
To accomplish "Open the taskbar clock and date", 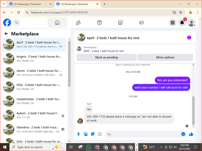I will [185, 147].
